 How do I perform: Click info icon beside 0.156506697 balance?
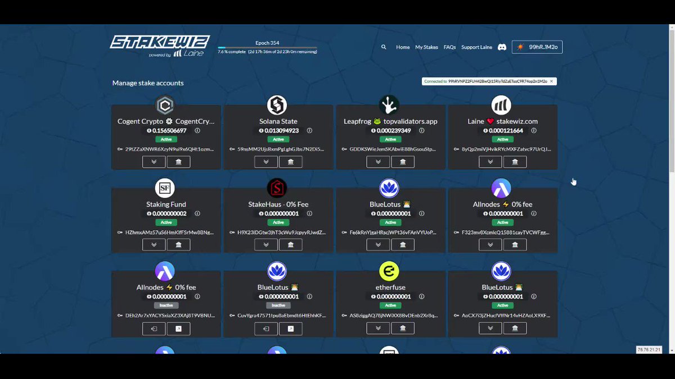[x=197, y=130]
